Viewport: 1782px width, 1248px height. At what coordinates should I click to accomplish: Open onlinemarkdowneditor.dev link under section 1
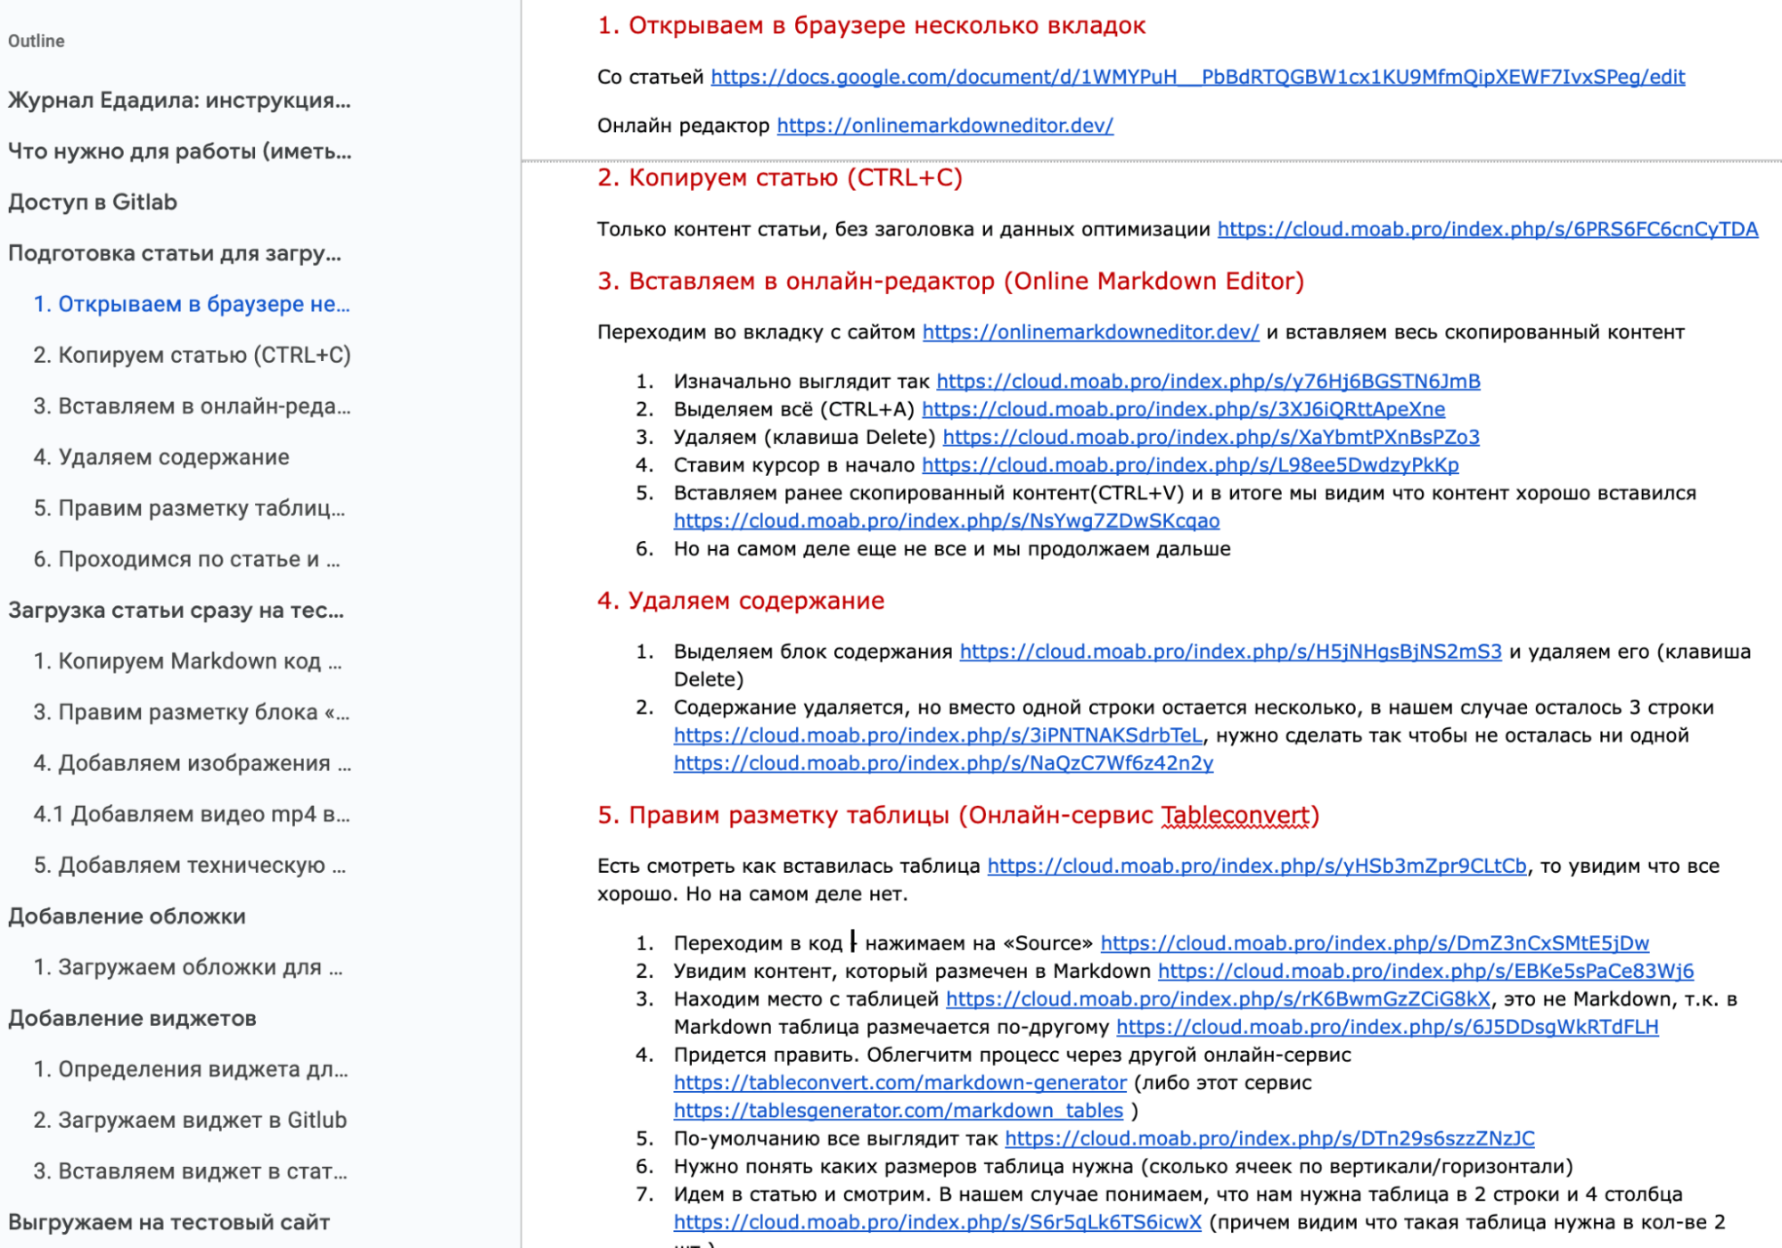click(x=945, y=126)
